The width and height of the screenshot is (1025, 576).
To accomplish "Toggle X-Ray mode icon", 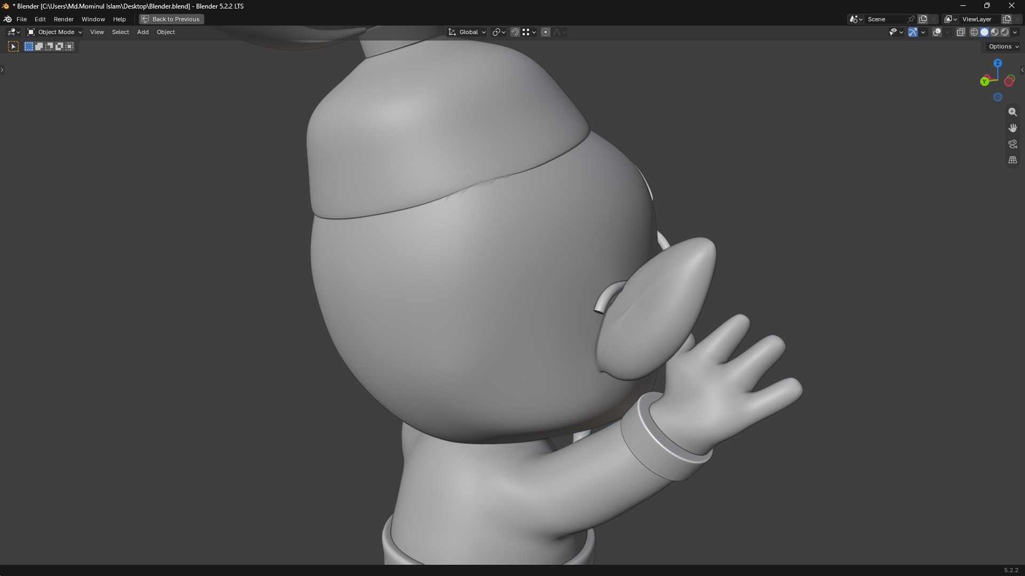I will (961, 33).
